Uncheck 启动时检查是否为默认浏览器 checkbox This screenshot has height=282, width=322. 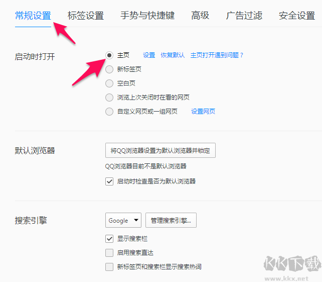tap(109, 181)
